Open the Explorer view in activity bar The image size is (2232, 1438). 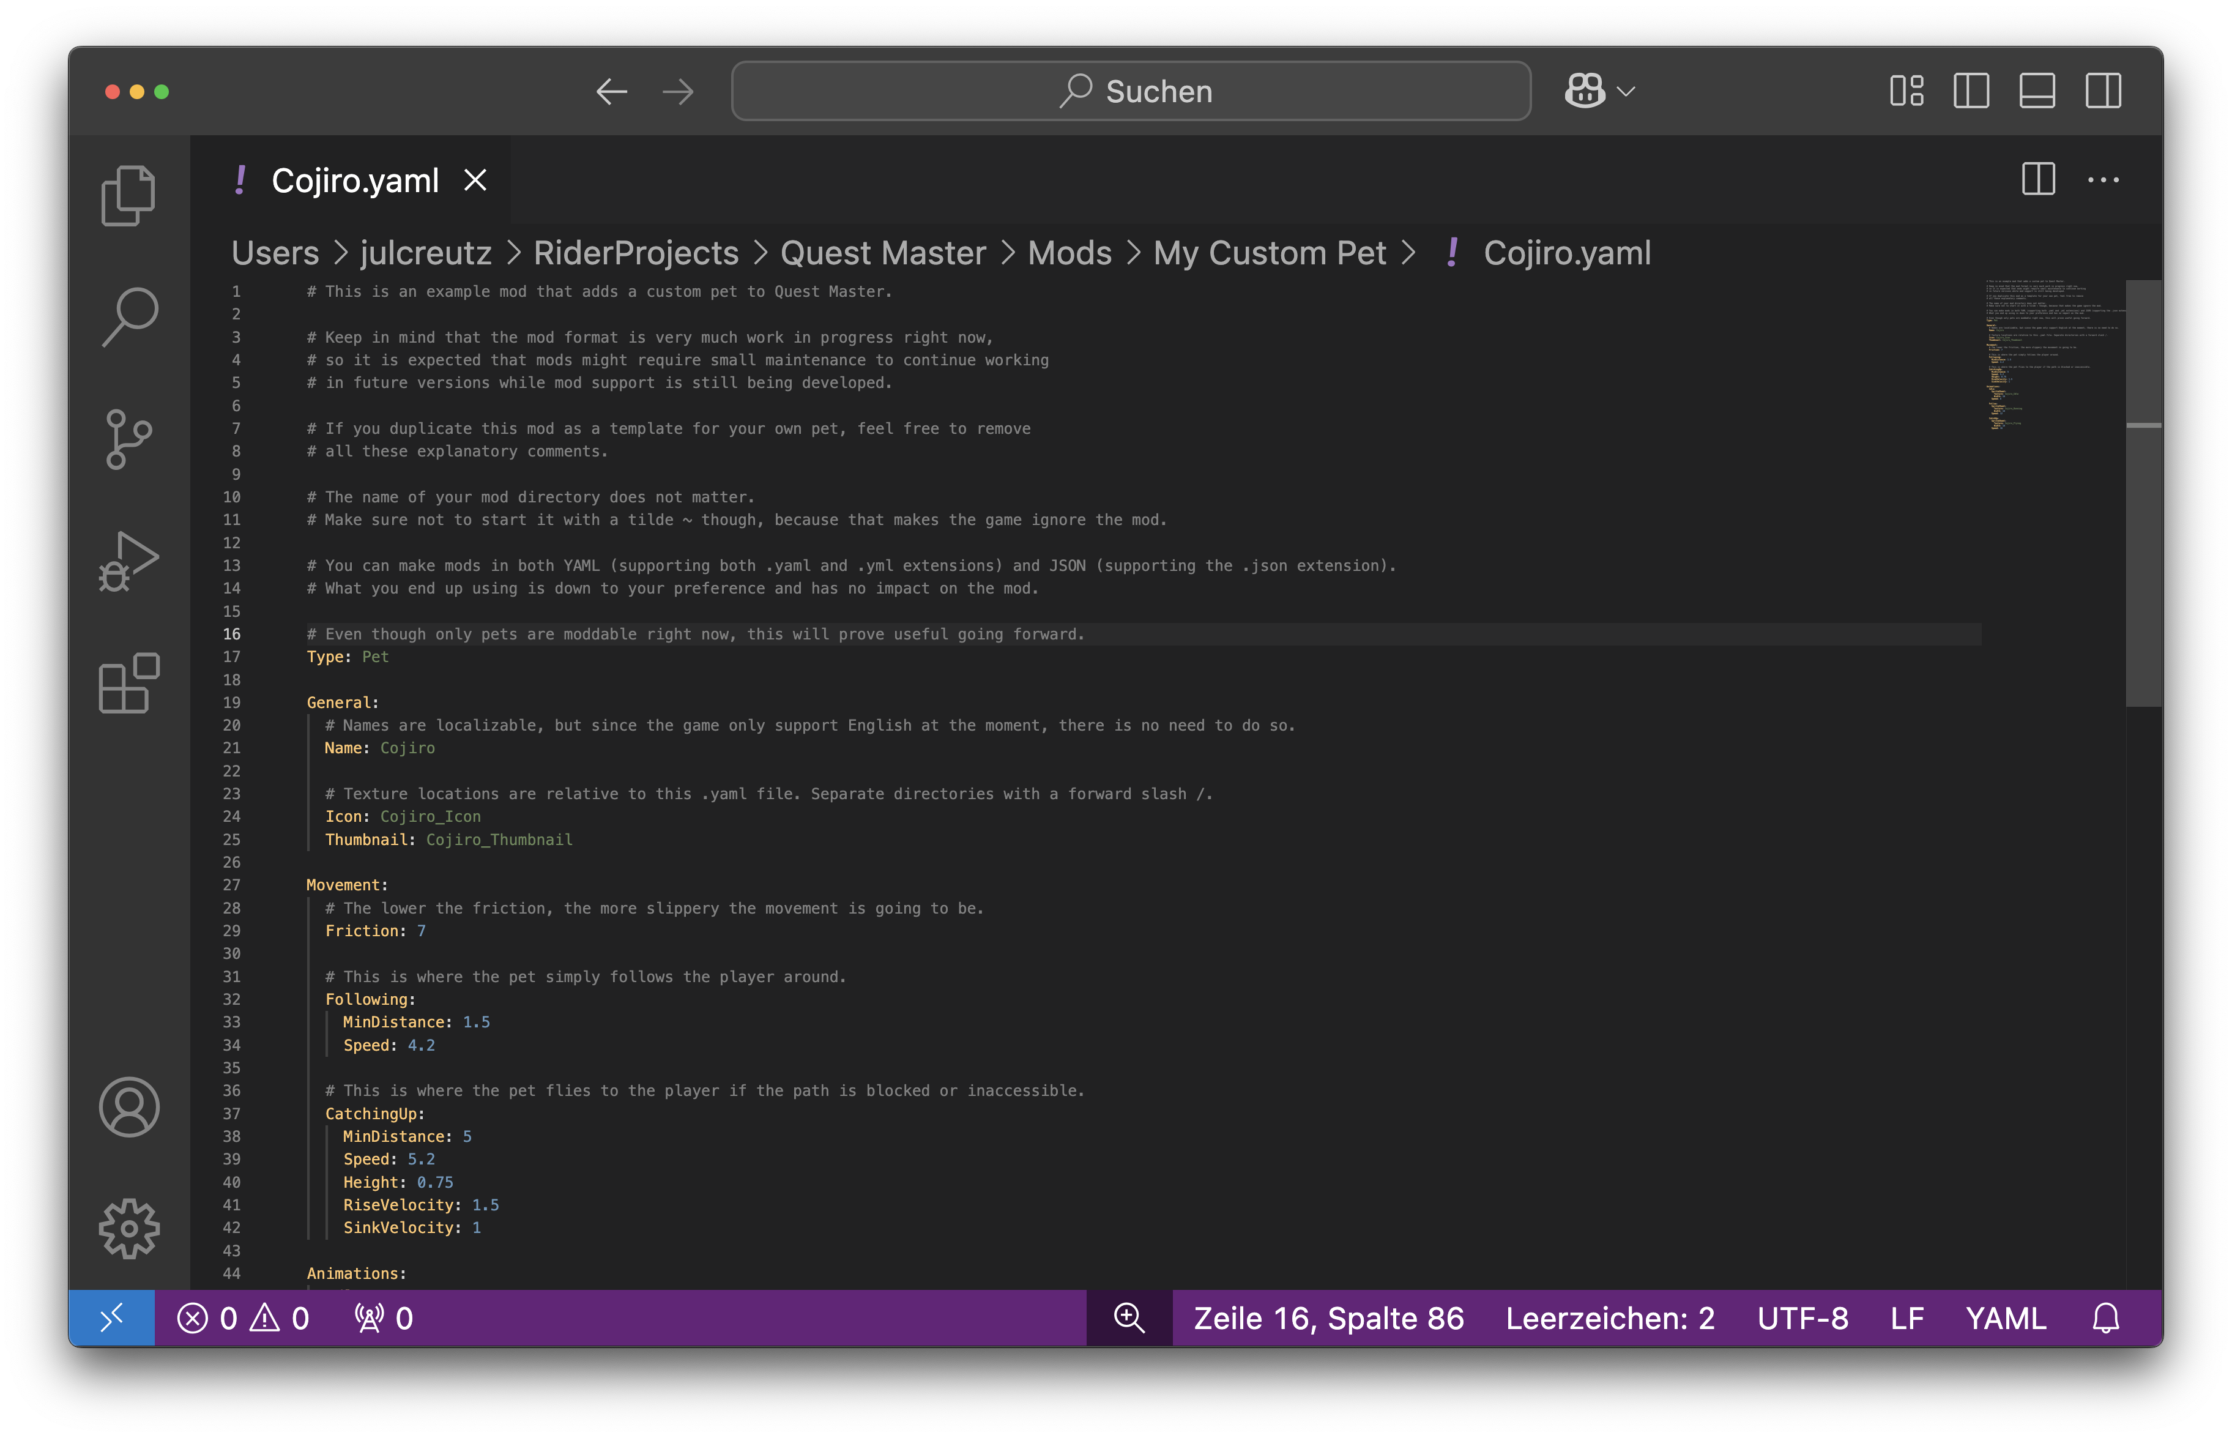[129, 195]
